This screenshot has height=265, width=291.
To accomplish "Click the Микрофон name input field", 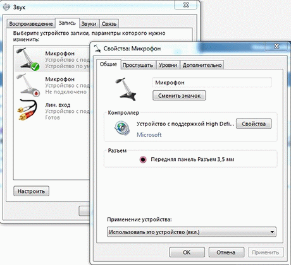I will (x=212, y=83).
